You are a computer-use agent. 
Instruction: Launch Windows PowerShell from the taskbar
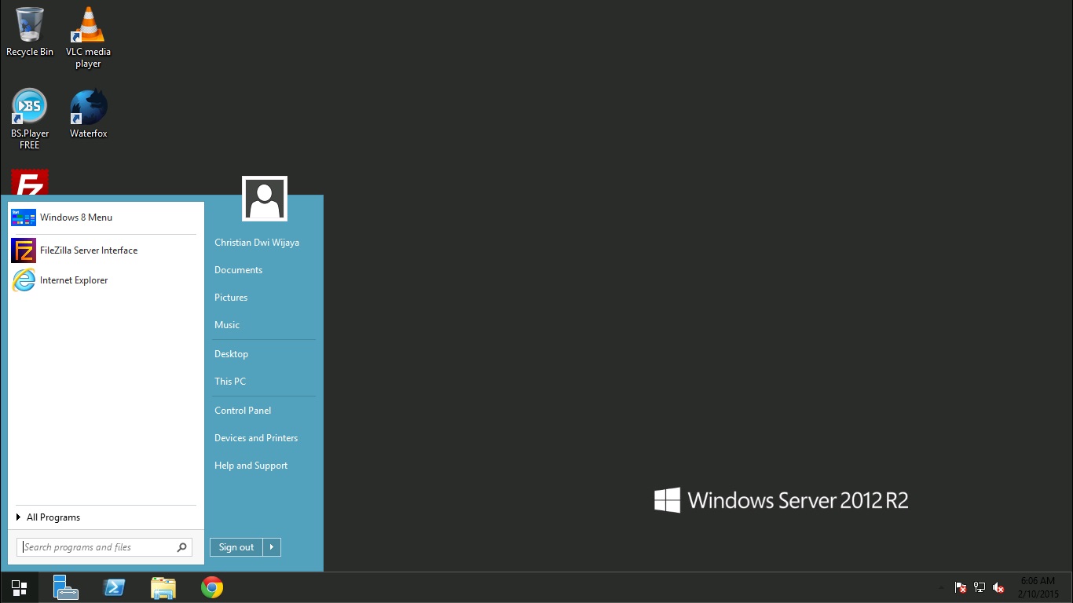coord(115,588)
